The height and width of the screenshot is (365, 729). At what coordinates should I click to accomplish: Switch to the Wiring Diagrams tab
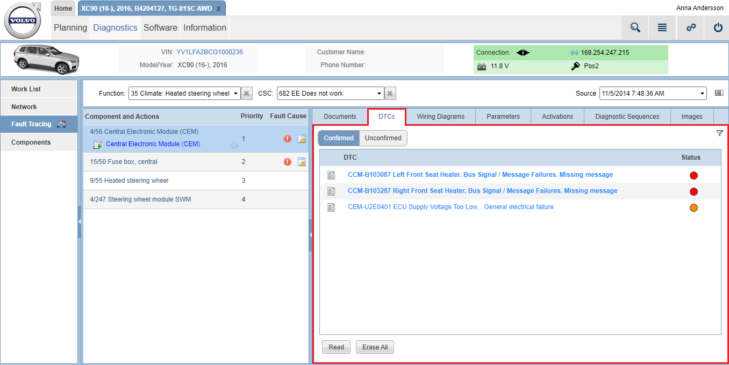(x=441, y=117)
